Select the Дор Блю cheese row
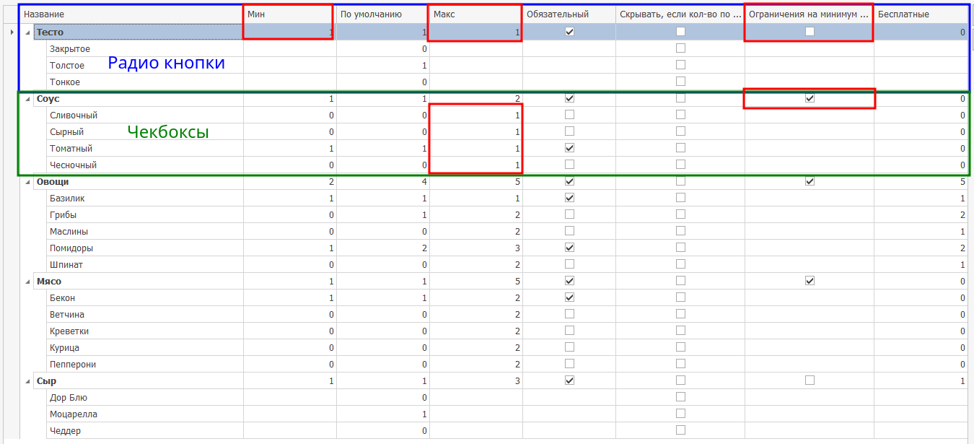Screen dimensions: 974x444 click(x=69, y=398)
